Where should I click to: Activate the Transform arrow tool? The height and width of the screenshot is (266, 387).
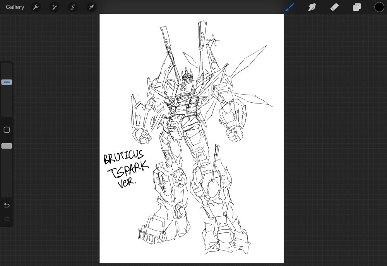pos(91,7)
